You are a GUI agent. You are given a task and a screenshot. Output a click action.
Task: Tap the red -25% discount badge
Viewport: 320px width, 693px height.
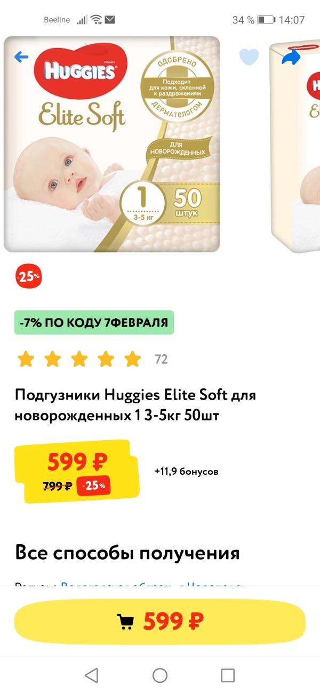click(28, 277)
